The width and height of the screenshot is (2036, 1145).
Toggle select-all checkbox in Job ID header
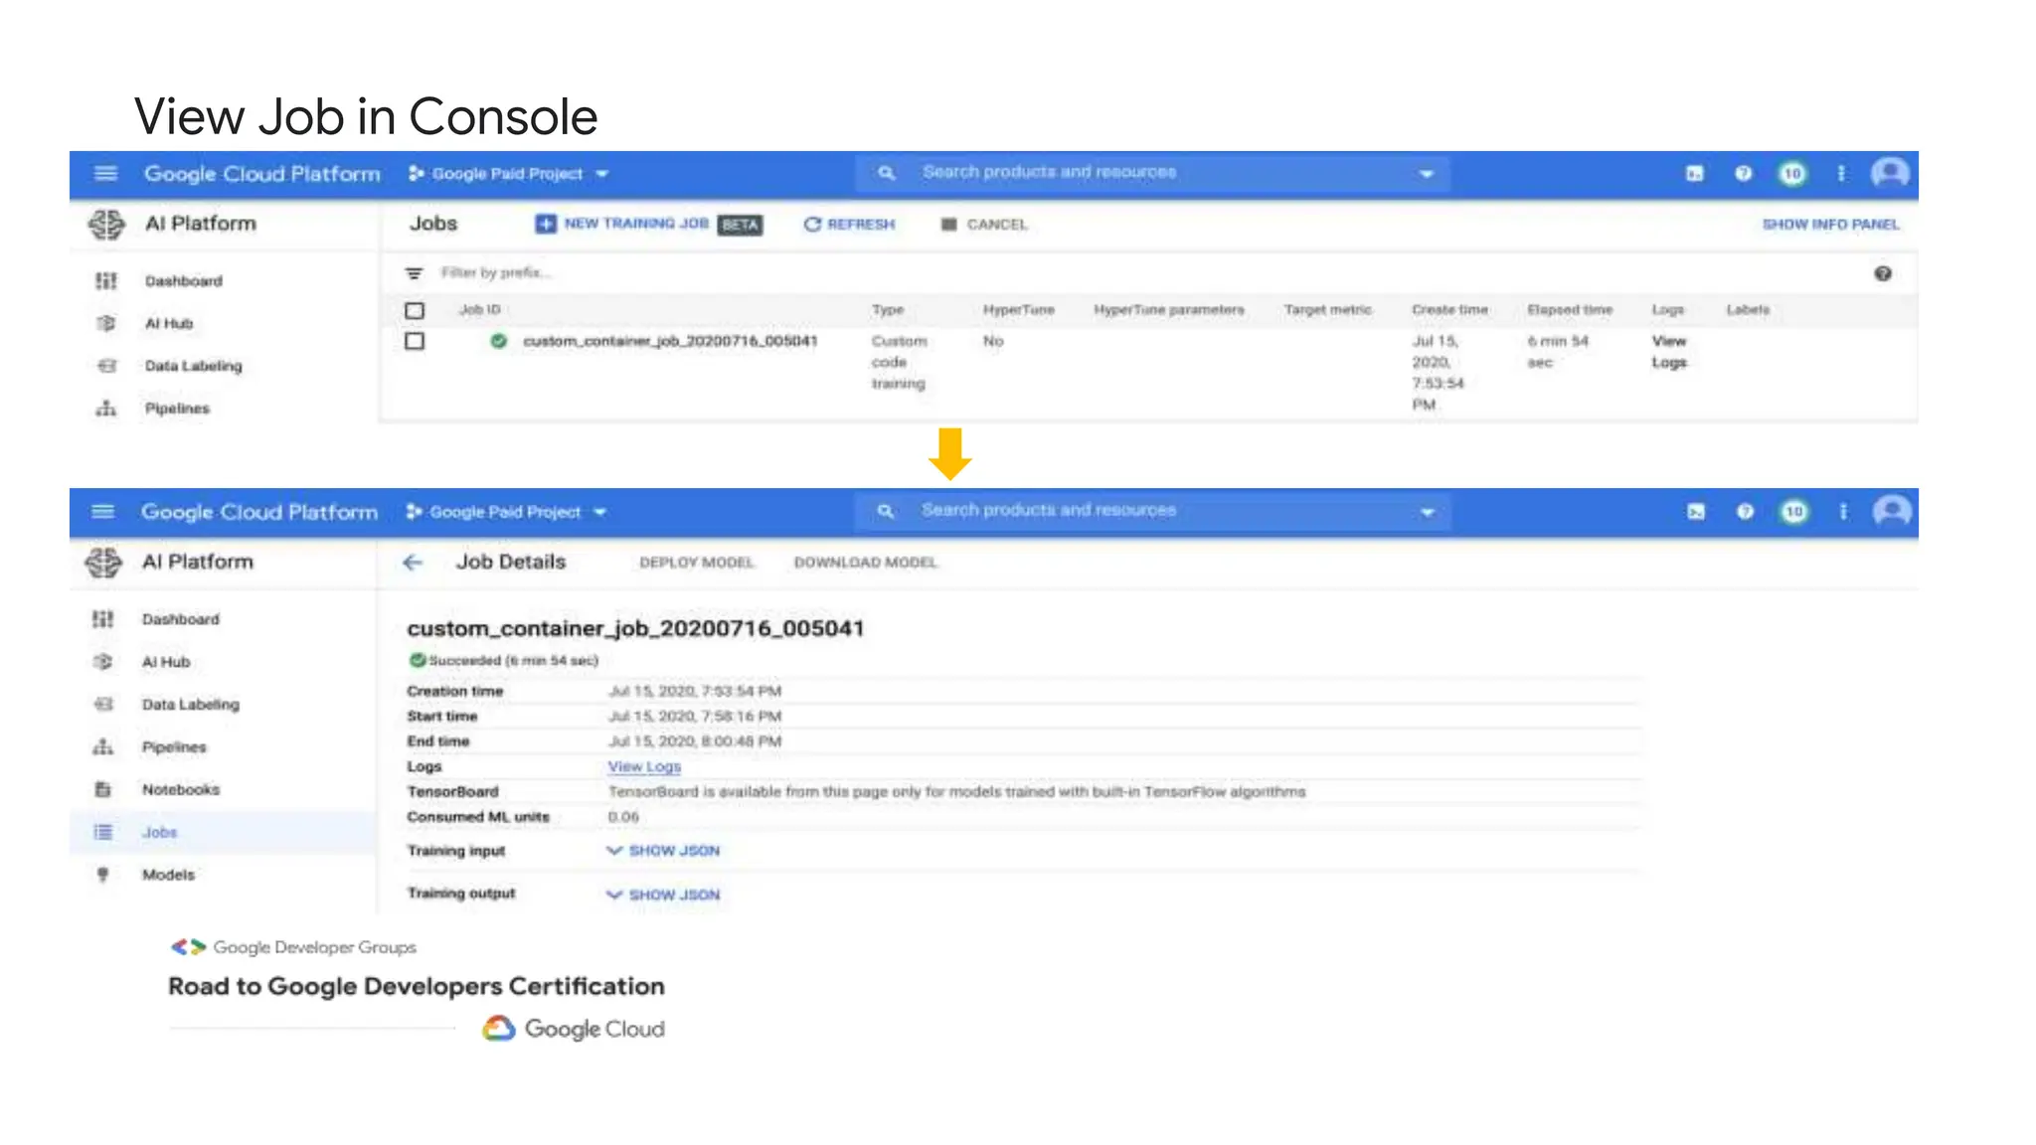(x=415, y=310)
